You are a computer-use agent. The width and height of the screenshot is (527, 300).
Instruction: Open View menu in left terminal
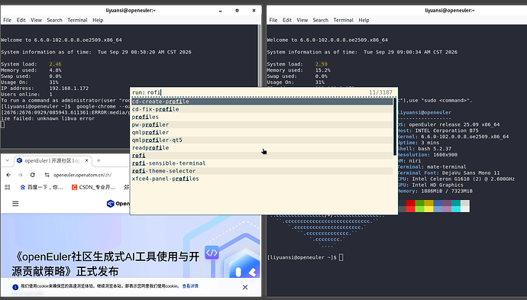pos(37,20)
